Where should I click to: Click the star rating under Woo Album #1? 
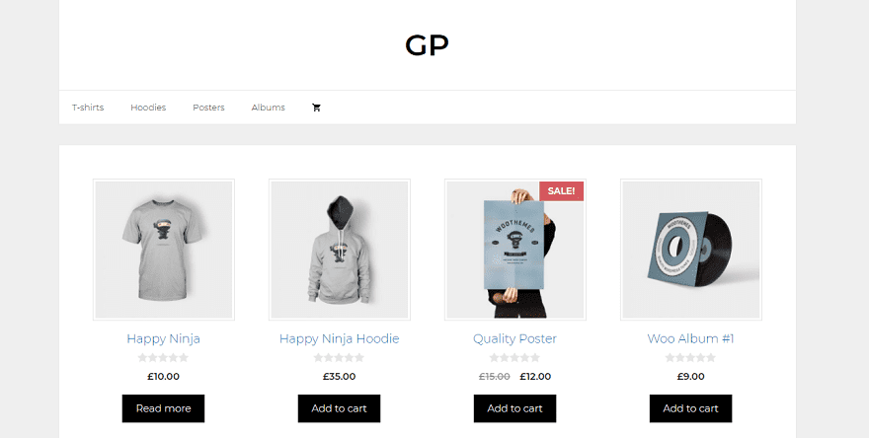tap(690, 358)
